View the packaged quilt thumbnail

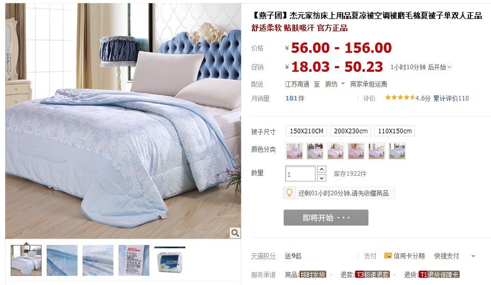[x=169, y=260]
